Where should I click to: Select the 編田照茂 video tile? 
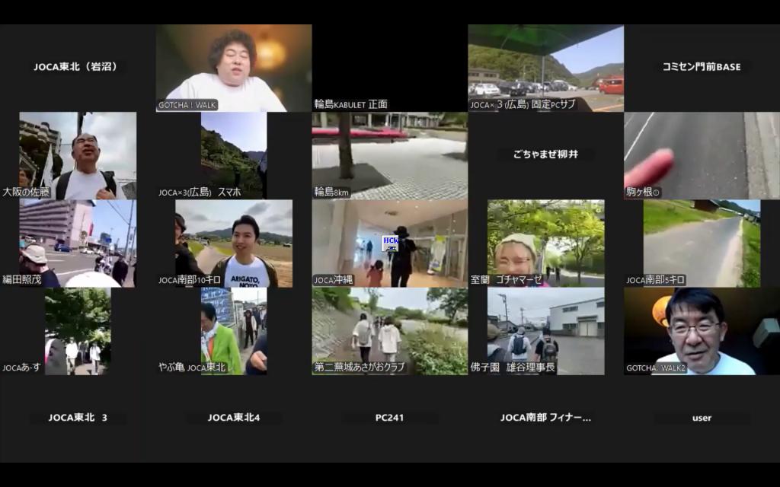[78, 243]
